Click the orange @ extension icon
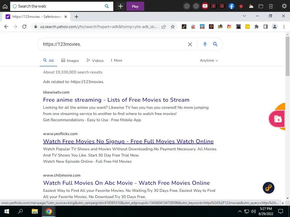The image size is (290, 217). [x=211, y=27]
